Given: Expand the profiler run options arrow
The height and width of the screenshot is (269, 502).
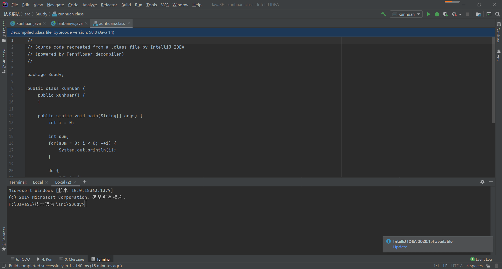Looking at the screenshot, I should click(x=460, y=14).
